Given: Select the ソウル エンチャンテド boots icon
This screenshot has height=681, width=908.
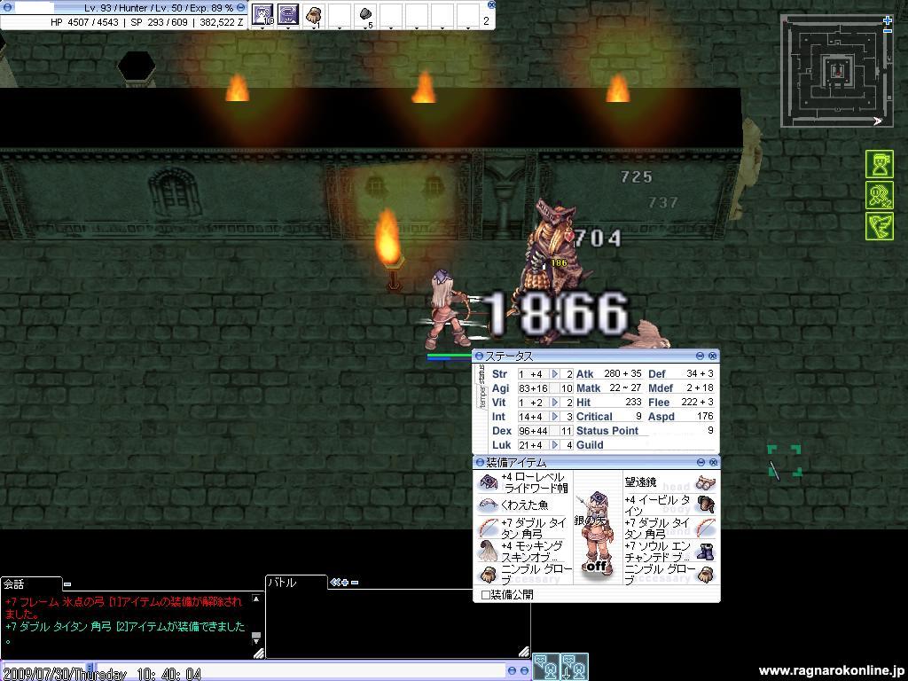Looking at the screenshot, I should (x=705, y=552).
